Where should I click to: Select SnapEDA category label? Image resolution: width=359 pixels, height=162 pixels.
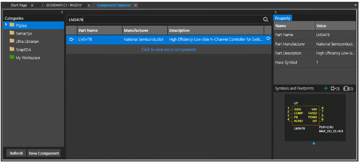(23, 49)
